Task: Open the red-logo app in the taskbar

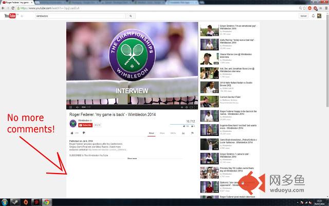Action: pyautogui.click(x=36, y=202)
